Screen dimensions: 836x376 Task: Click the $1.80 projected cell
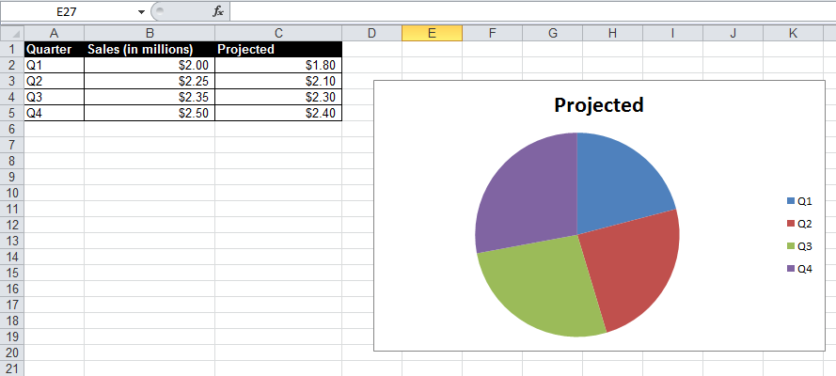coord(278,65)
